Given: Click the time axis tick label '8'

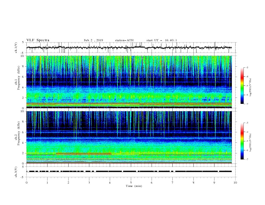Looking at the screenshot, I should (193, 183).
